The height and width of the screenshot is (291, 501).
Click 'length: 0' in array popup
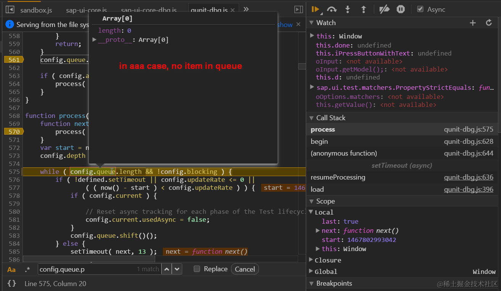click(x=114, y=30)
